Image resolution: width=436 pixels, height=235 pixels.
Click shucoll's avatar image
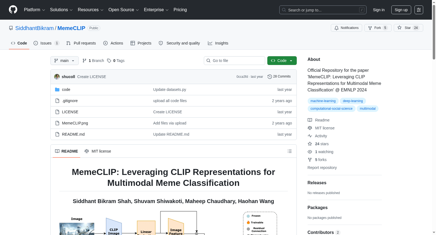tap(57, 77)
